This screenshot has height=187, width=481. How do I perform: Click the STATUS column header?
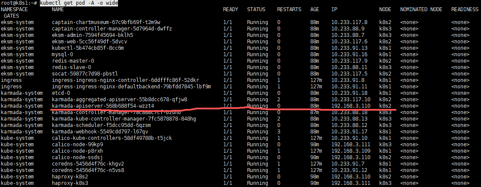(x=256, y=9)
